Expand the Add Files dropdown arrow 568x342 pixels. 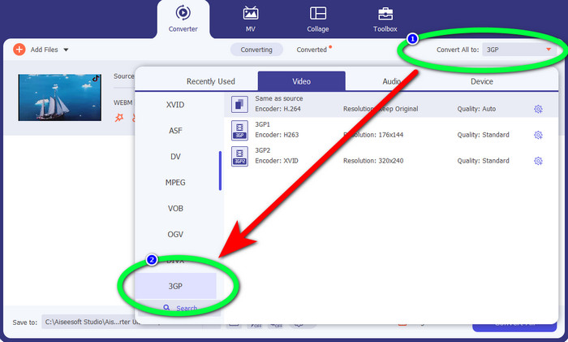(66, 50)
